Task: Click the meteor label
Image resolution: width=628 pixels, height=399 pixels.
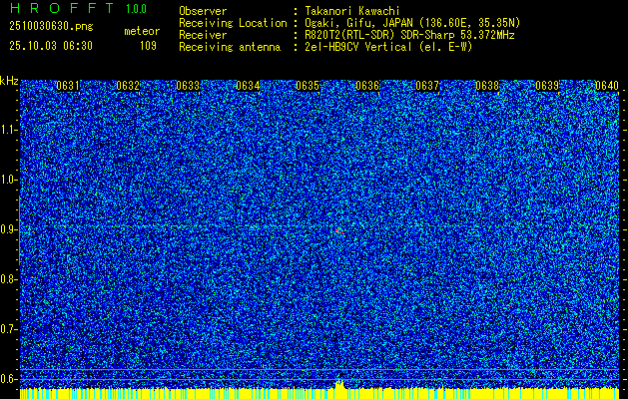Action: (142, 31)
